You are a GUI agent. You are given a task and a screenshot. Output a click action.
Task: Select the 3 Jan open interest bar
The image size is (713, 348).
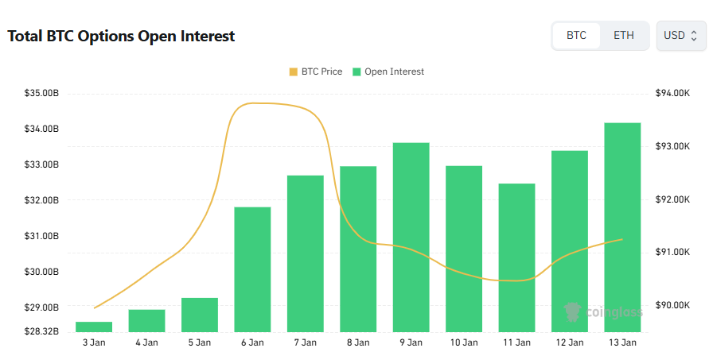click(94, 327)
